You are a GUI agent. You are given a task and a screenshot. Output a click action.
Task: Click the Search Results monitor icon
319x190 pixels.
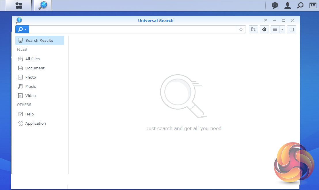pyautogui.click(x=20, y=40)
